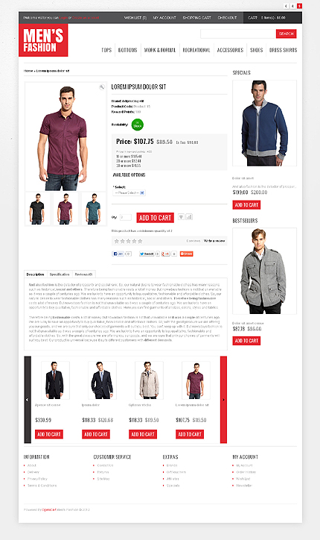This screenshot has width=320, height=540.
Task: Rate the product using the star rating
Action: tap(128, 241)
